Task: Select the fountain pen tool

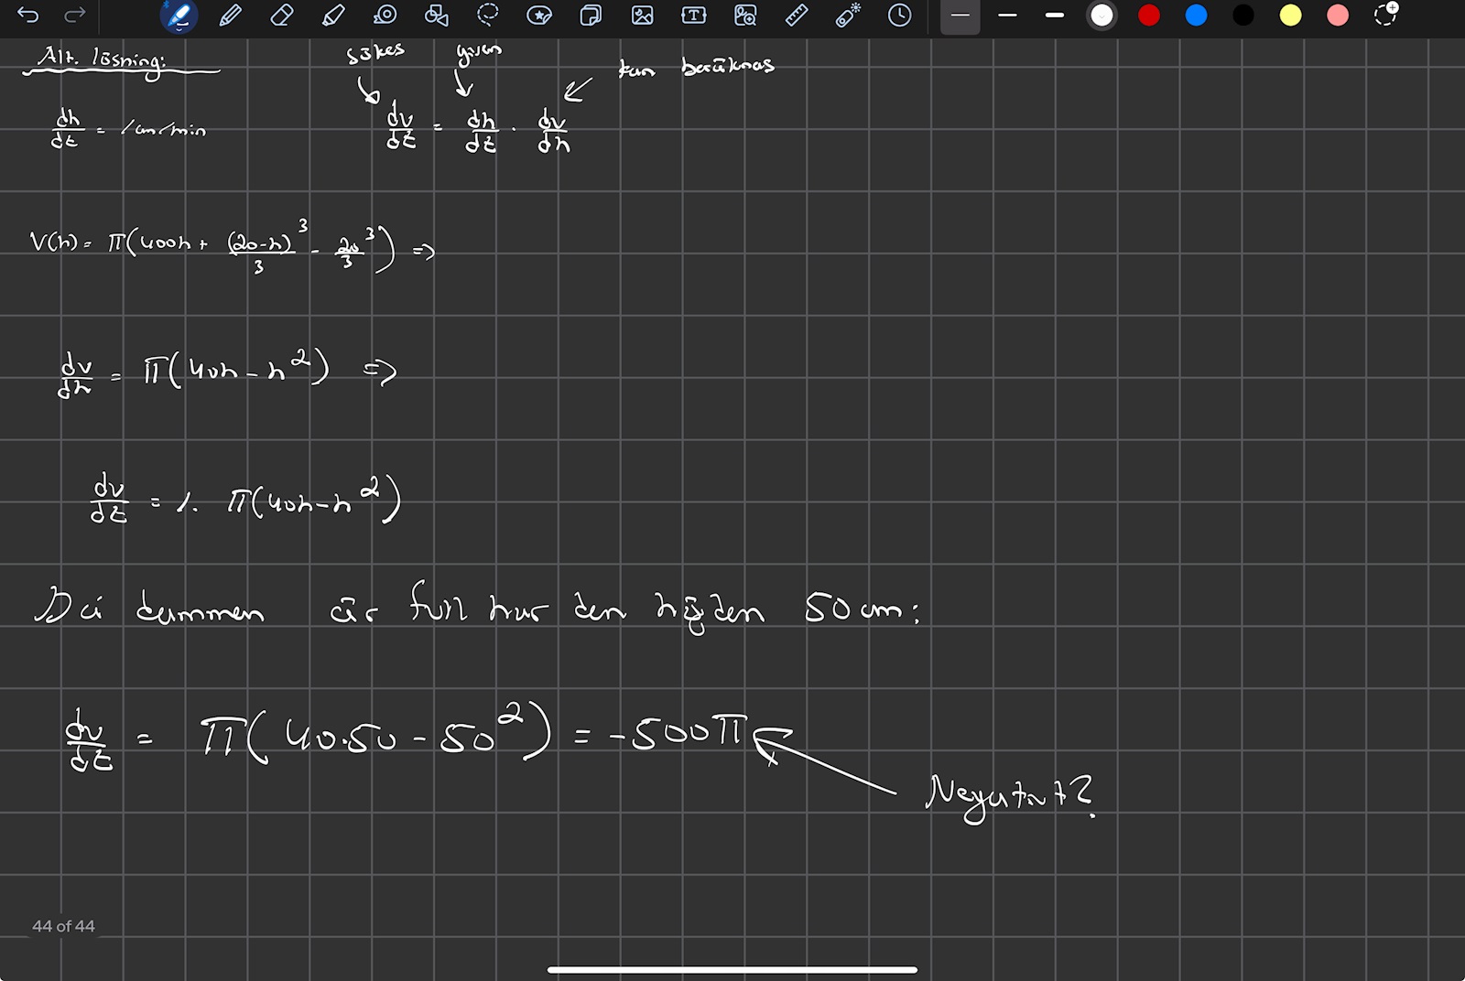Action: coord(179,16)
